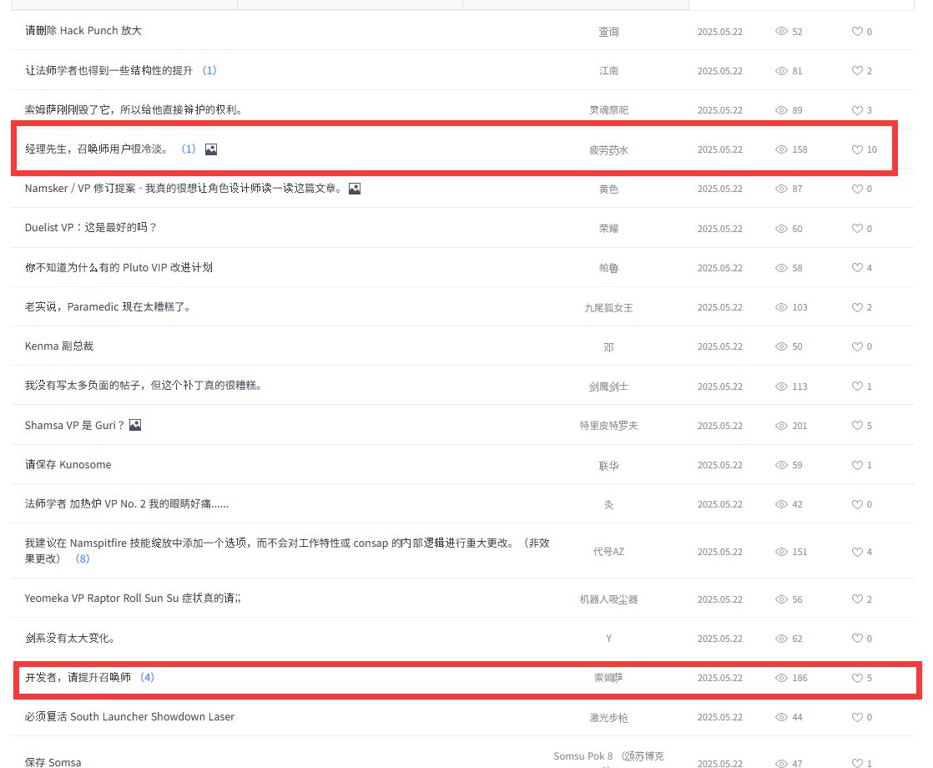Click eye views icon showing 158

pyautogui.click(x=781, y=149)
